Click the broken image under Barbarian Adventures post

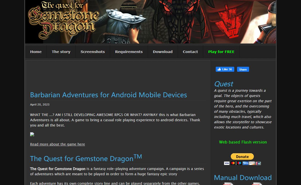tap(32, 134)
